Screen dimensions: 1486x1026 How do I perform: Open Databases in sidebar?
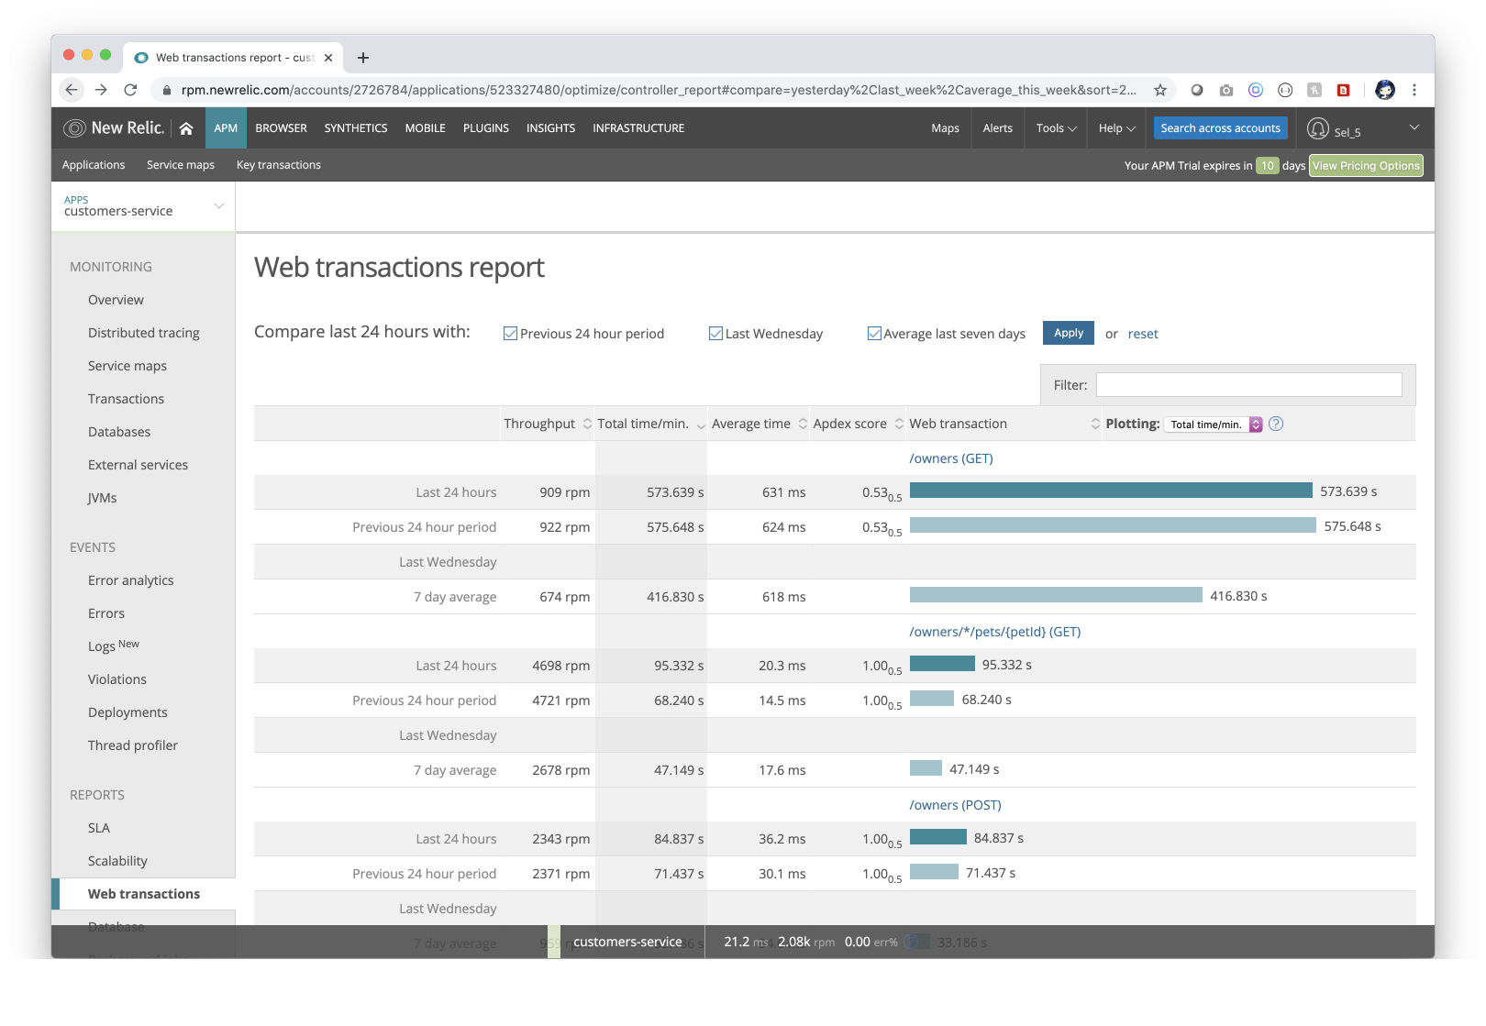coord(119,432)
